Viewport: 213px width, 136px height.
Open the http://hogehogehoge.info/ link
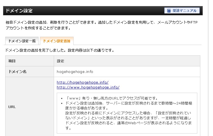pos(83,82)
